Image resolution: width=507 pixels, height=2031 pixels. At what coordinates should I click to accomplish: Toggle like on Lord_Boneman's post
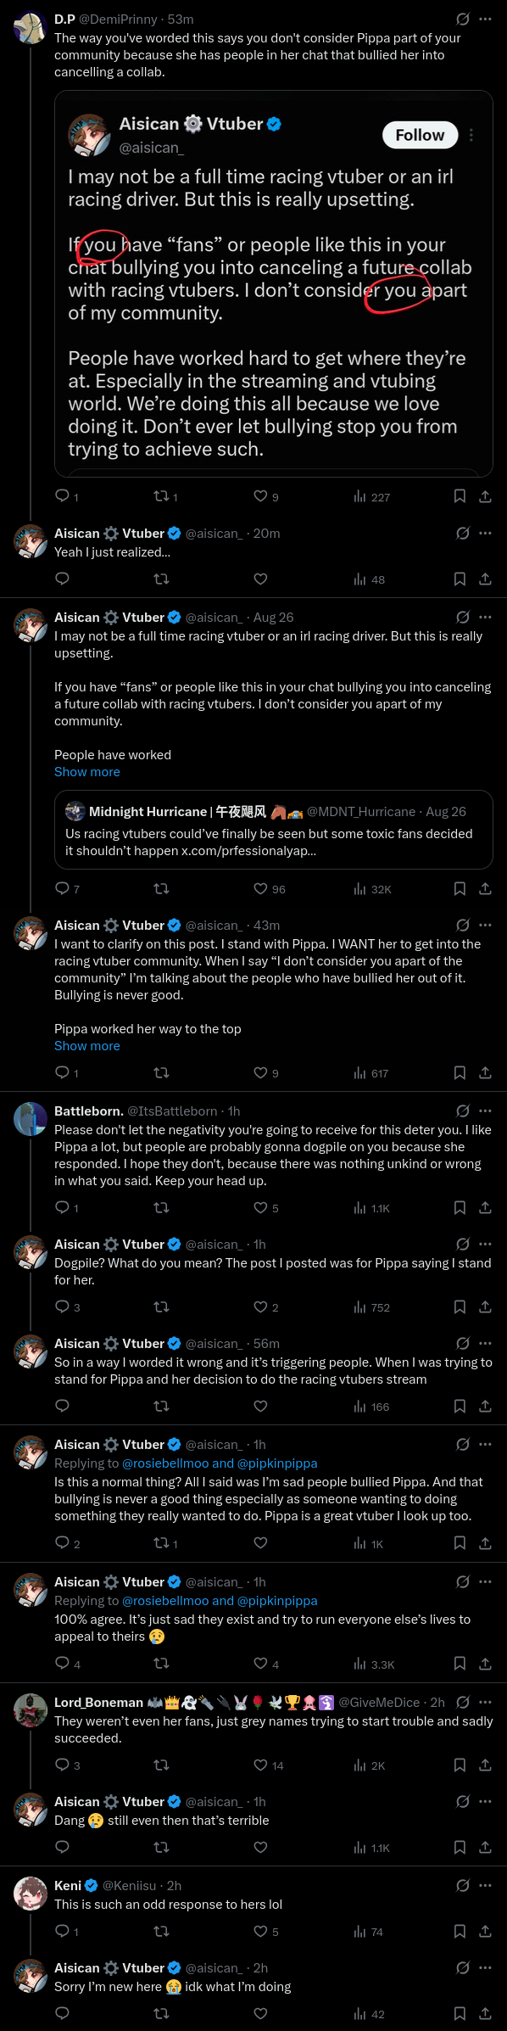[x=269, y=1765]
